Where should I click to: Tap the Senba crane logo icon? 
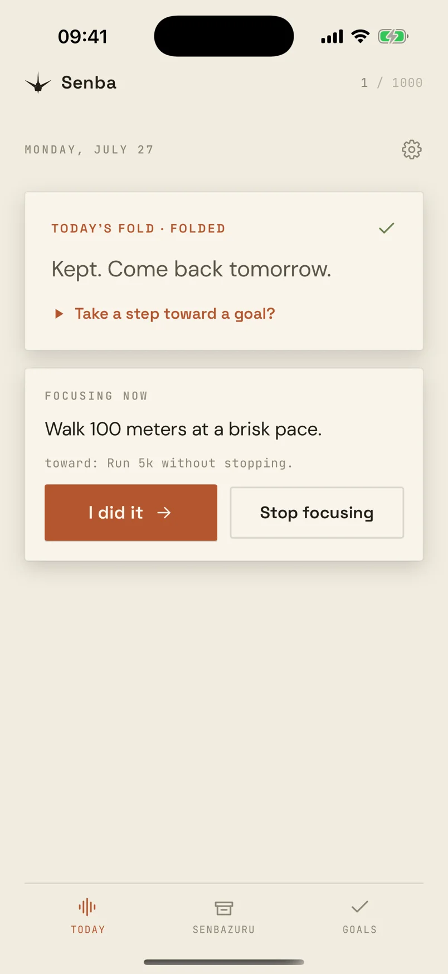[38, 83]
